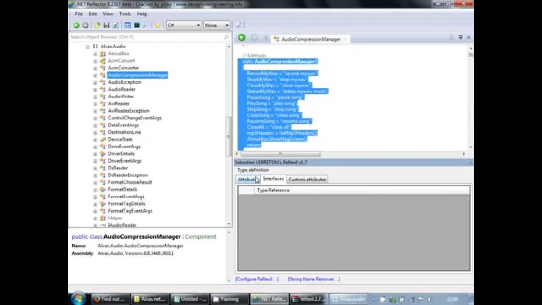The image size is (542, 305).
Task: Open the View menu
Action: [108, 14]
